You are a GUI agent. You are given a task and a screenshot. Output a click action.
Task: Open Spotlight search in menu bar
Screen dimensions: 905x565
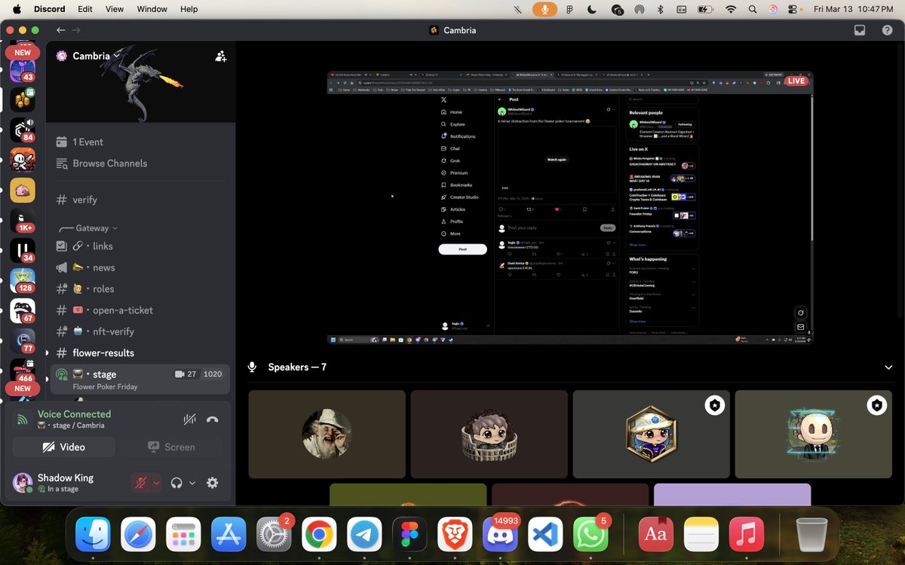[x=753, y=9]
